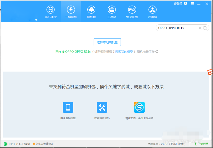
Task: Open the help question mark icon beside 请登录
Action: (186, 3)
